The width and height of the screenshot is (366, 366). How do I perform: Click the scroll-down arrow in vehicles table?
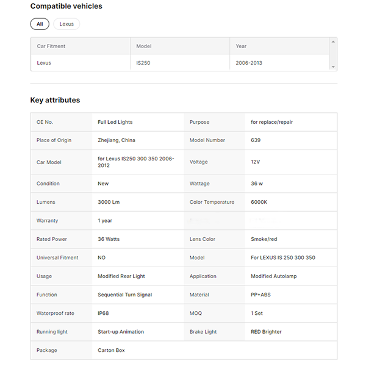[x=333, y=66]
